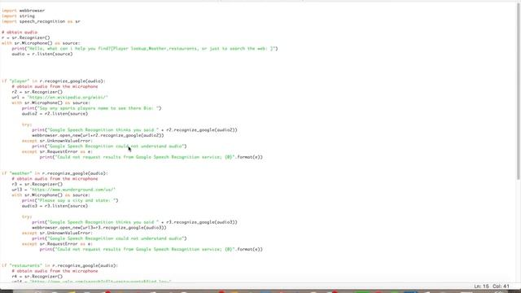Click the 'r3 = sr.Recognizer()' line

coord(37,184)
